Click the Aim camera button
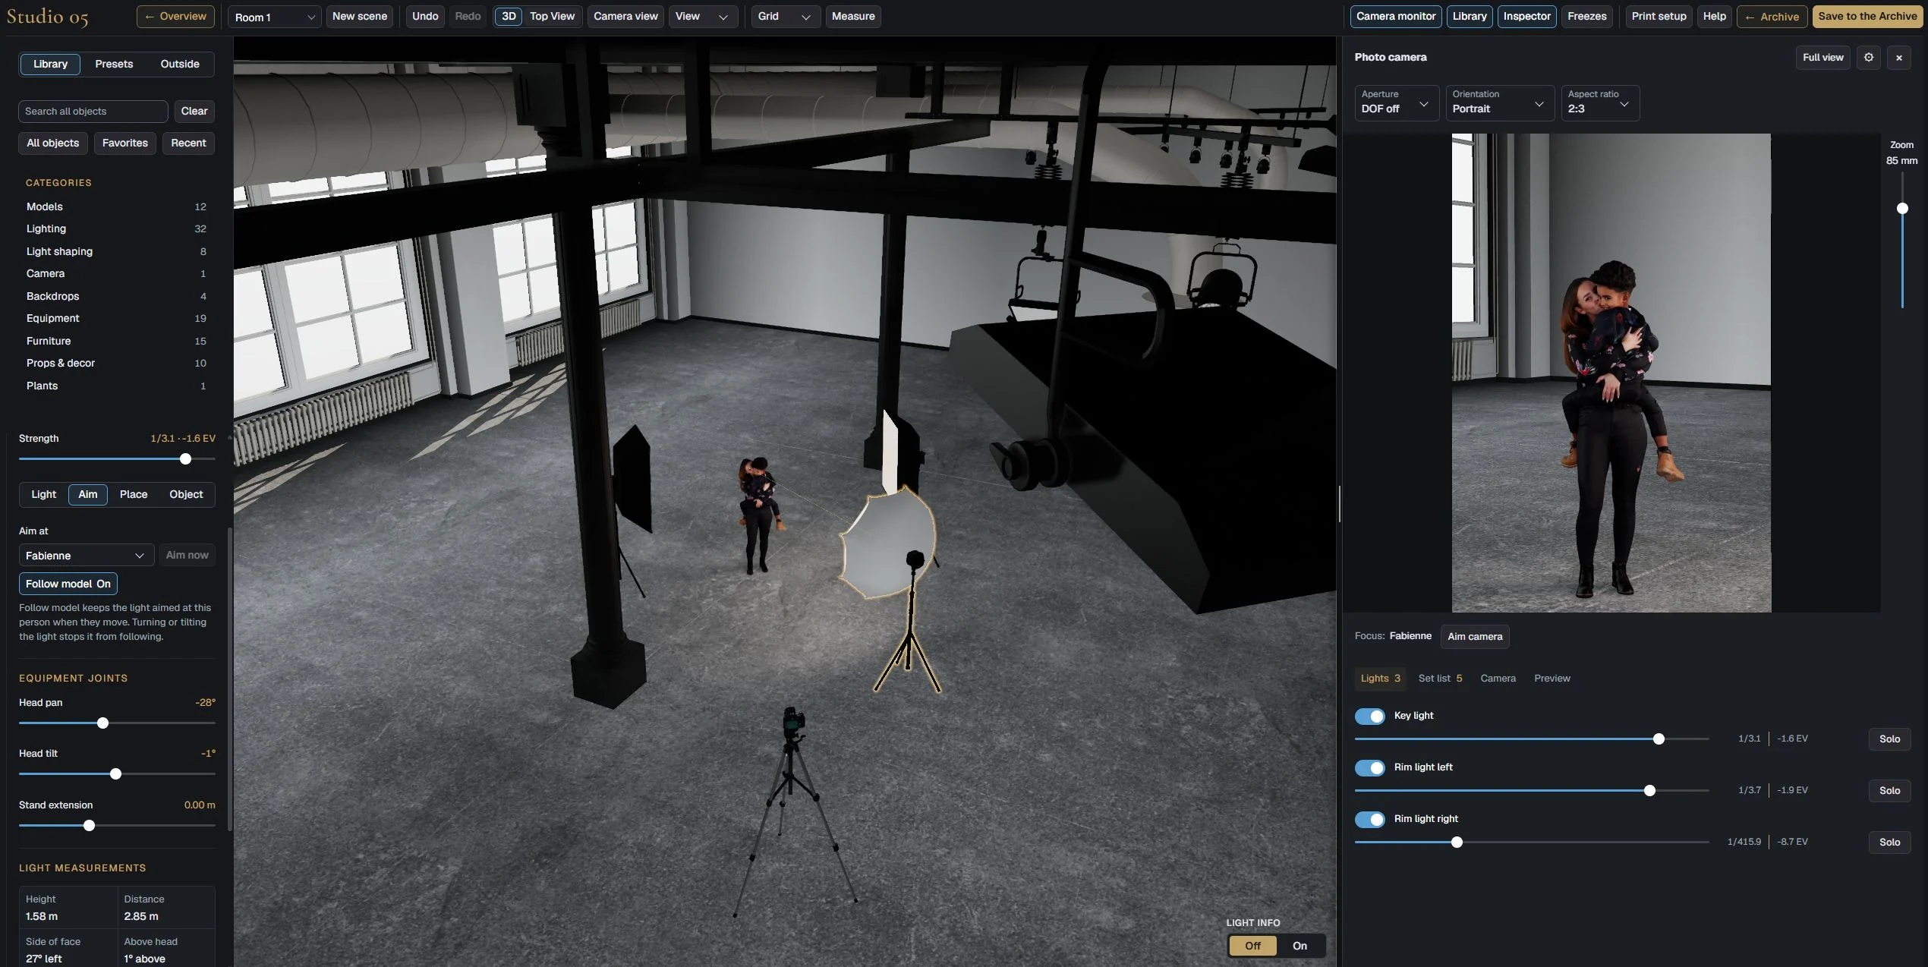The width and height of the screenshot is (1928, 967). [x=1475, y=637]
